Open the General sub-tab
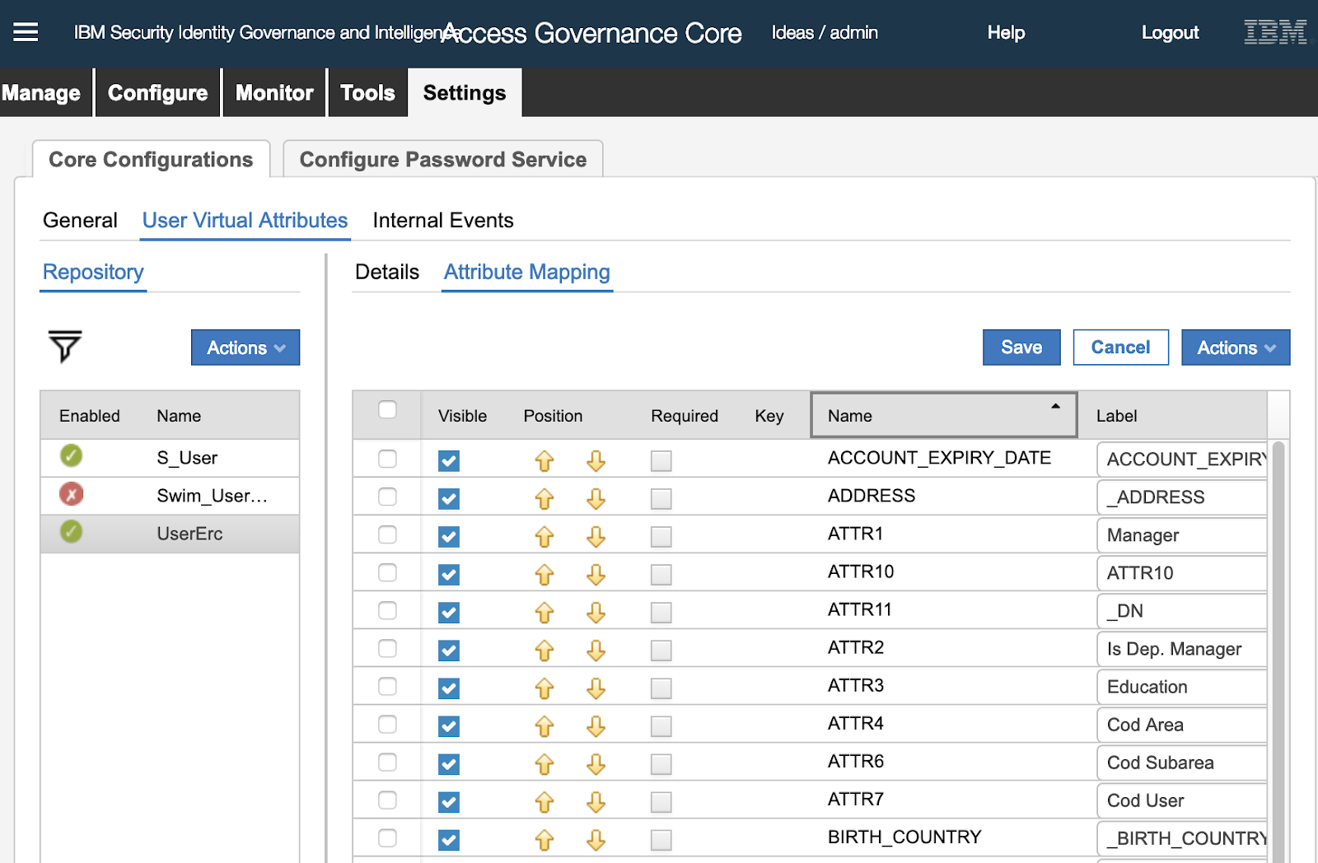Viewport: 1318px width, 863px height. [80, 220]
